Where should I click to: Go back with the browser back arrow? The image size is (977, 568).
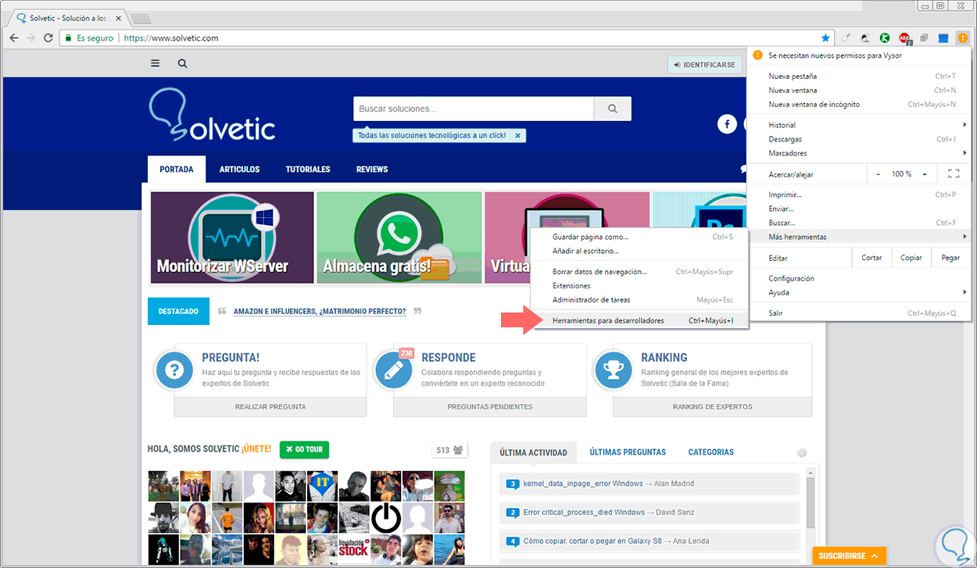pos(14,38)
